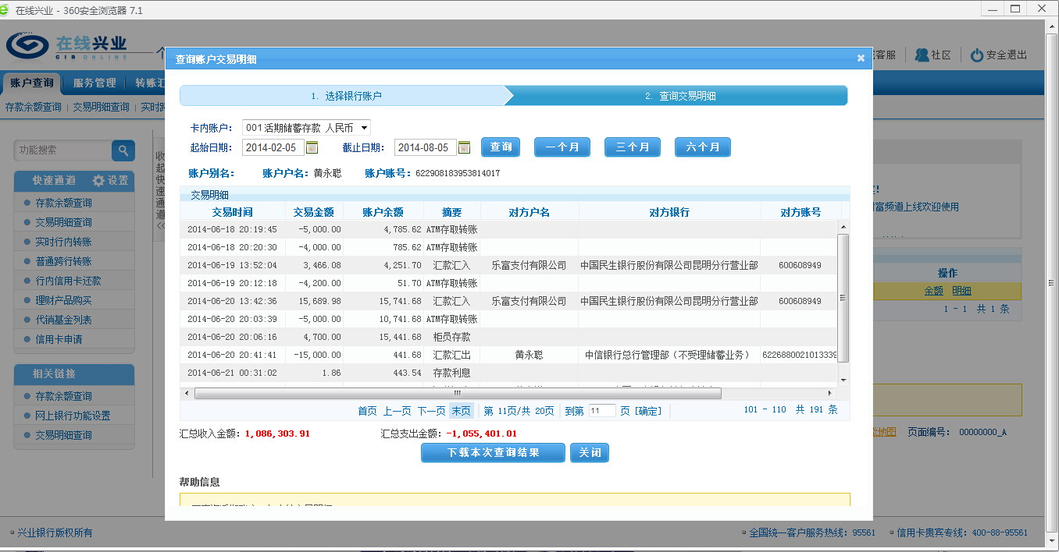Open the community icon link

922,55
